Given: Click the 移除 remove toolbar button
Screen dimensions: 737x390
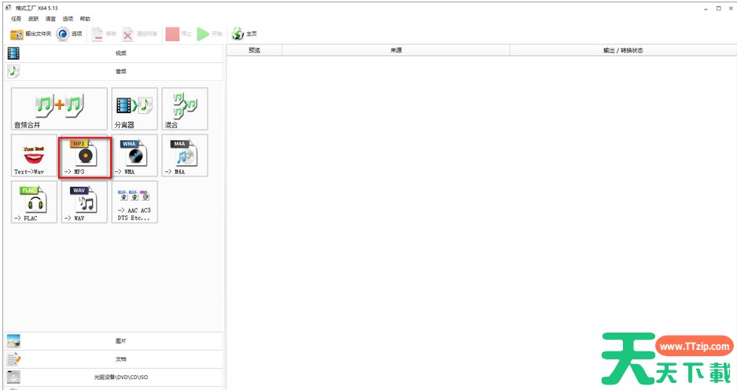Looking at the screenshot, I should 103,34.
